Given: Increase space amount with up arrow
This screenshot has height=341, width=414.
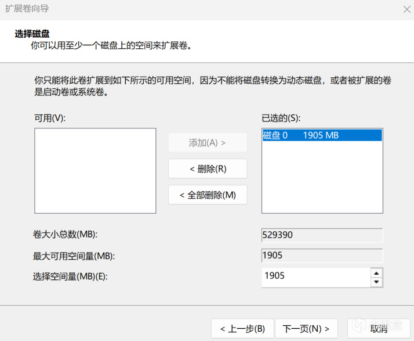Looking at the screenshot, I should click(x=376, y=272).
